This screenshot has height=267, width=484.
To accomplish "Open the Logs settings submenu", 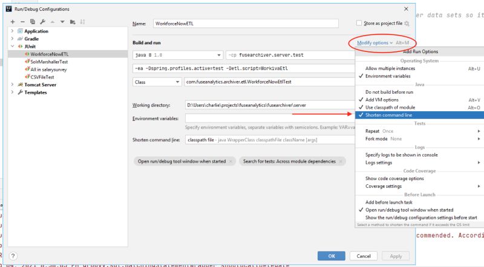I will [419, 162].
